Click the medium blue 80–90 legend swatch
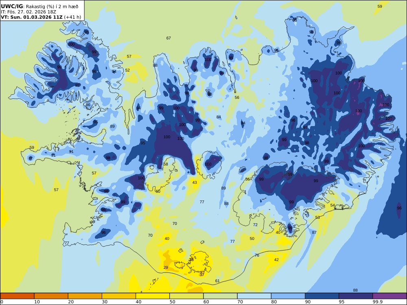Image resolution: width=407 pixels, height=305 pixels. (288, 296)
